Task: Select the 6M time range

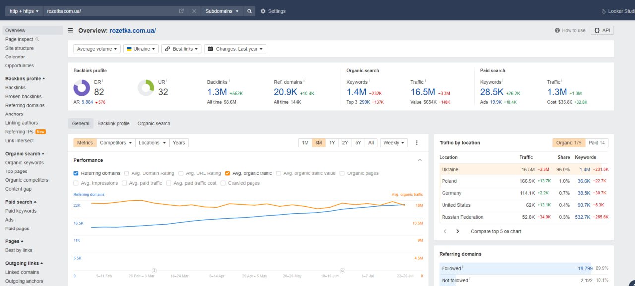Action: click(x=318, y=142)
